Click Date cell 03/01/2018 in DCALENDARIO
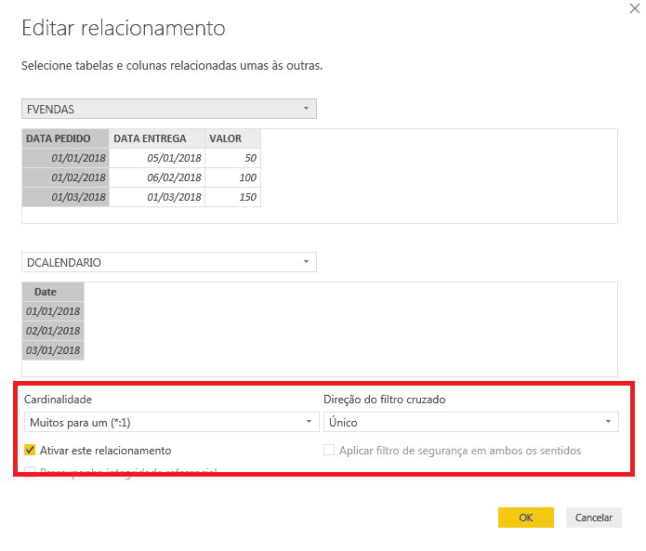The width and height of the screenshot is (646, 551). [53, 350]
